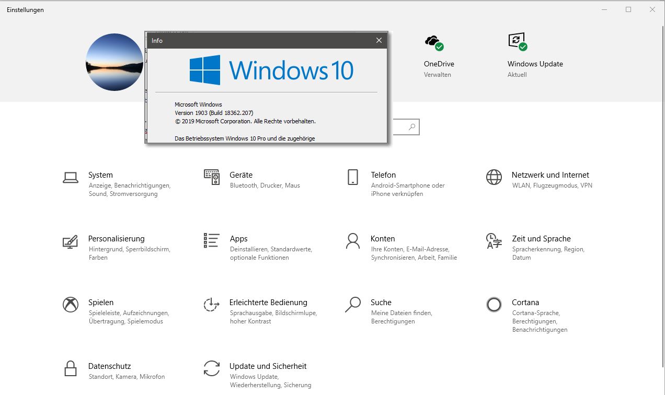The image size is (665, 395).
Task: Open the Datenschutz padlock icon
Action: click(71, 368)
